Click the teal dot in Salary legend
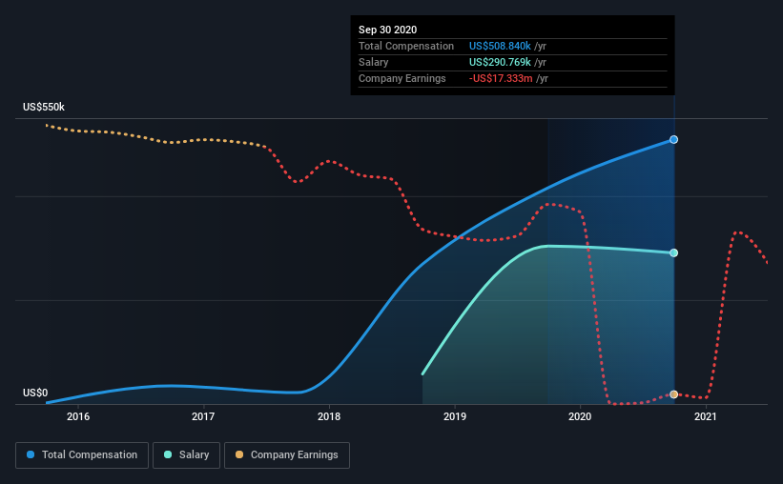 click(x=168, y=454)
